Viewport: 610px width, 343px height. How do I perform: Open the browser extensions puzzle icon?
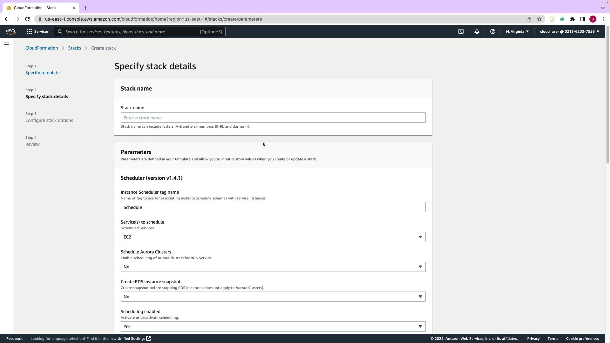pyautogui.click(x=573, y=19)
